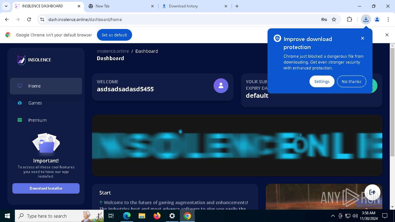
Task: Close the Download history tab
Action: click(226, 6)
